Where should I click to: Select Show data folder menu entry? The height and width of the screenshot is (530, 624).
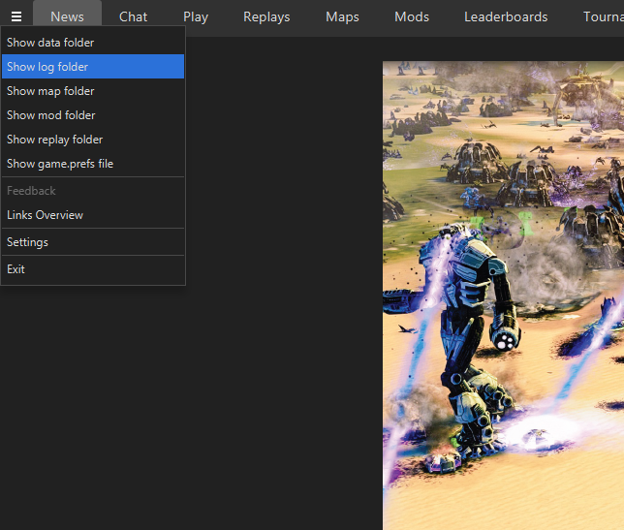(93, 43)
